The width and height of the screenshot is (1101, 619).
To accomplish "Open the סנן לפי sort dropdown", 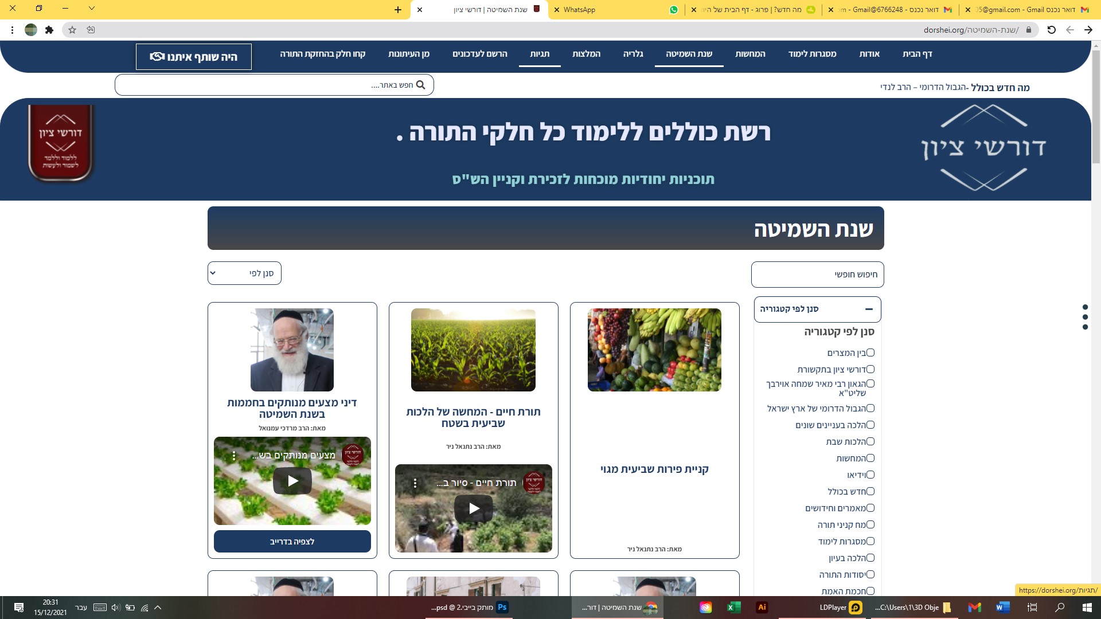I will pos(244,273).
